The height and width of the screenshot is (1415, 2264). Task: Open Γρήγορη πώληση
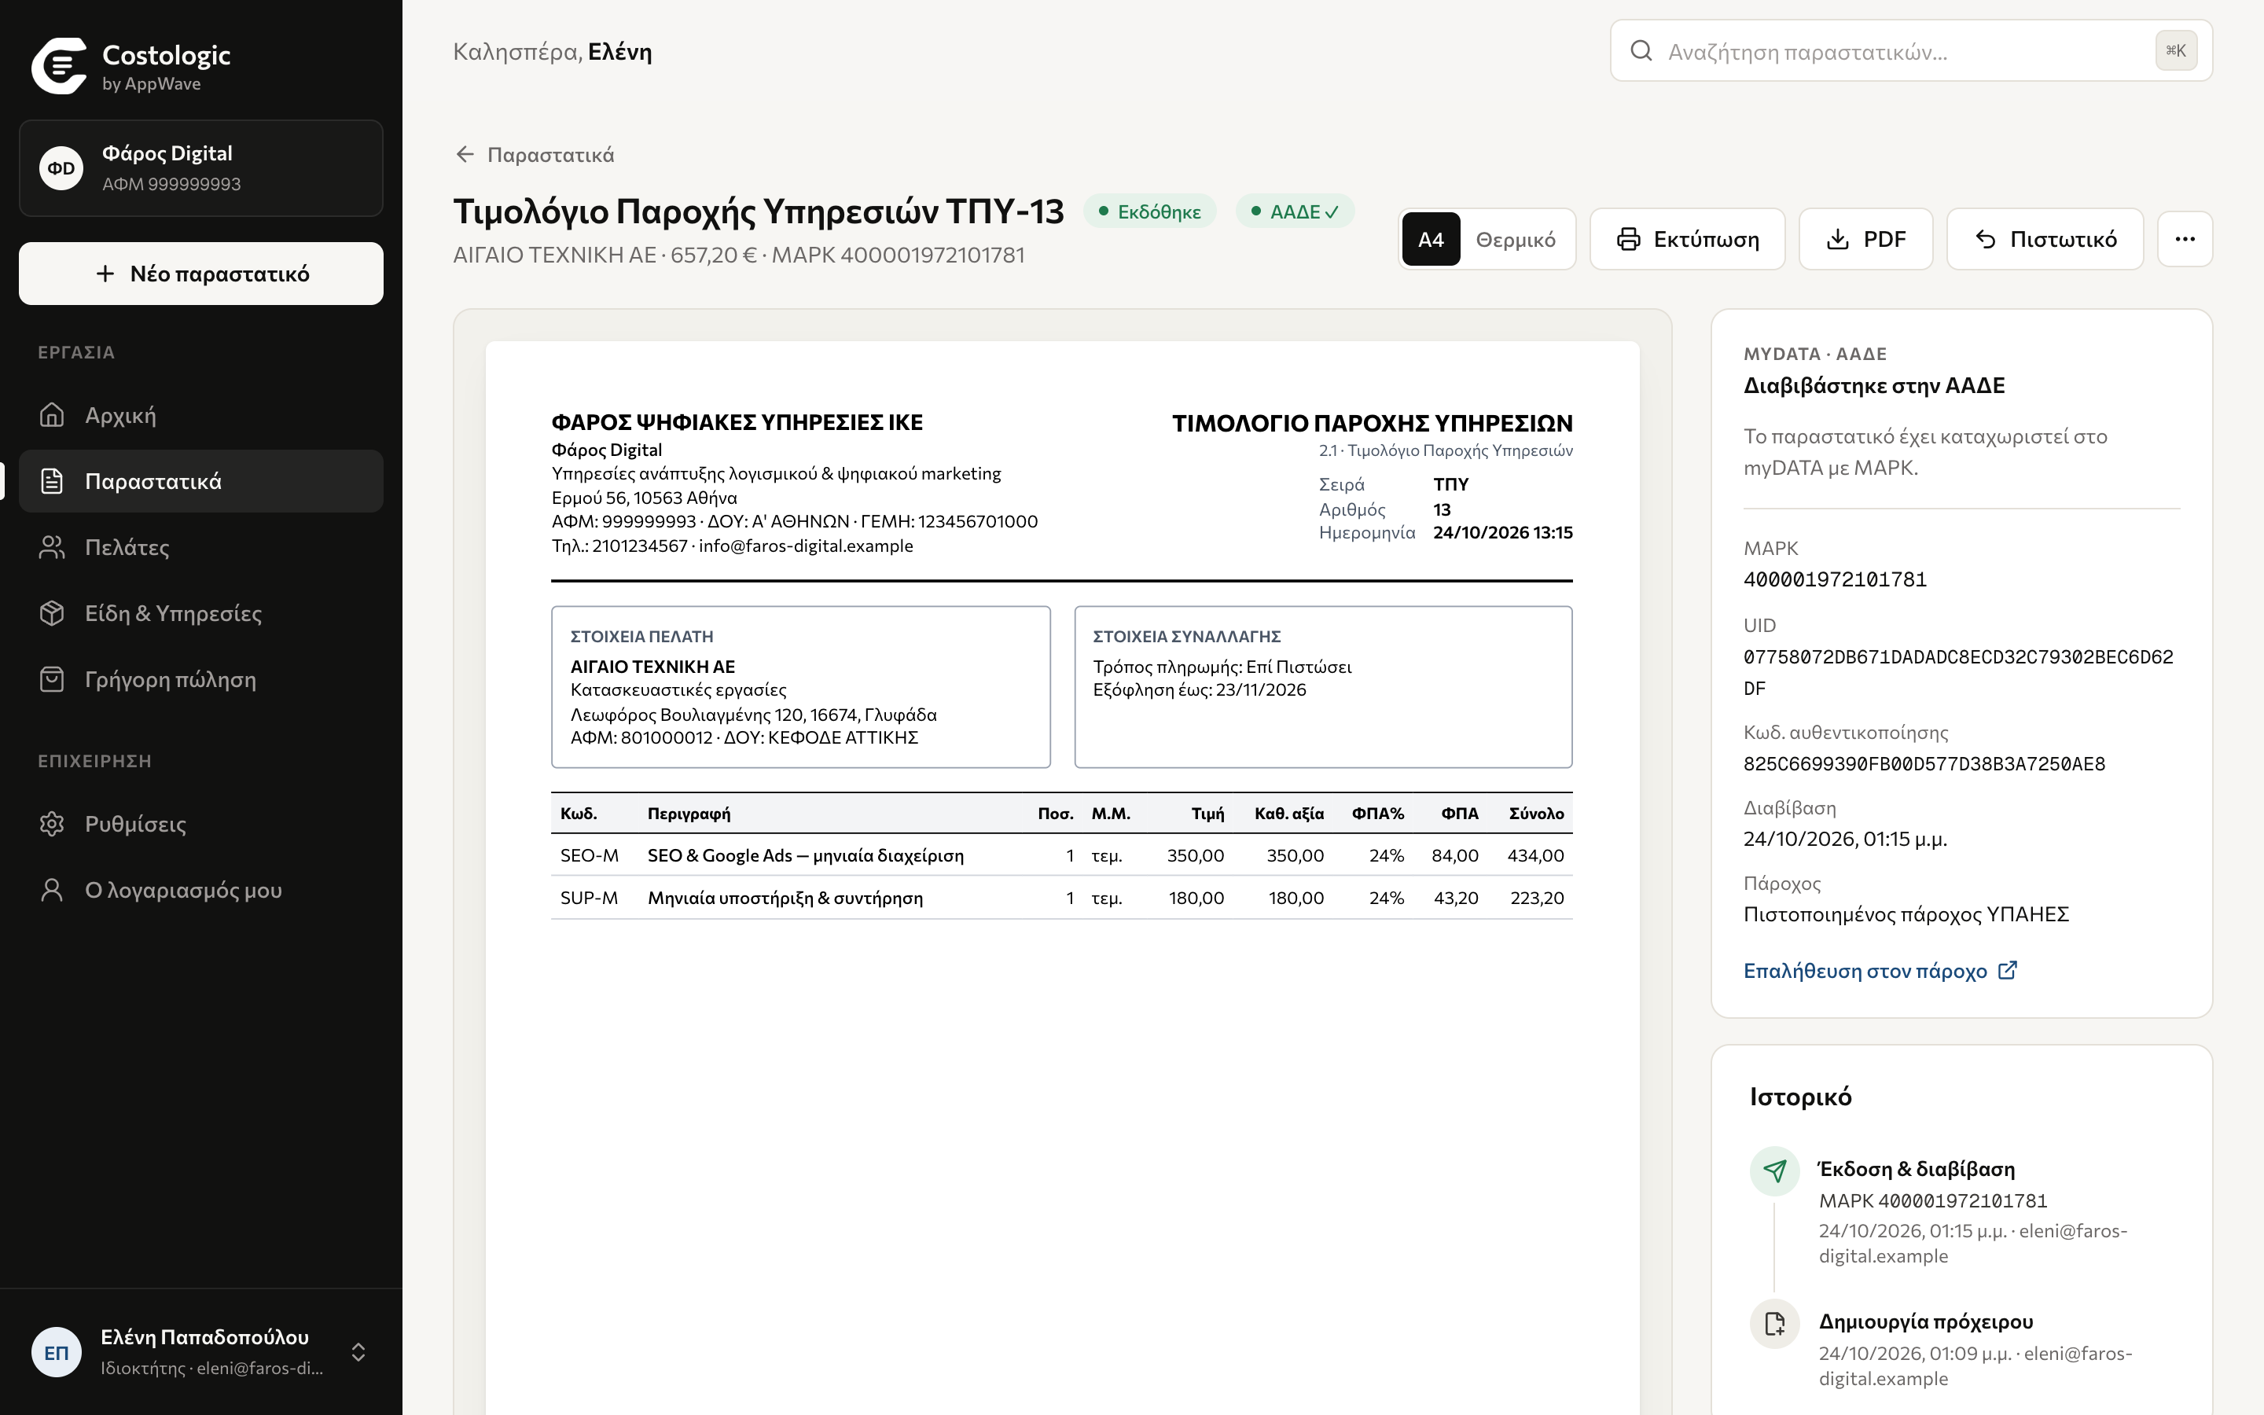point(201,679)
